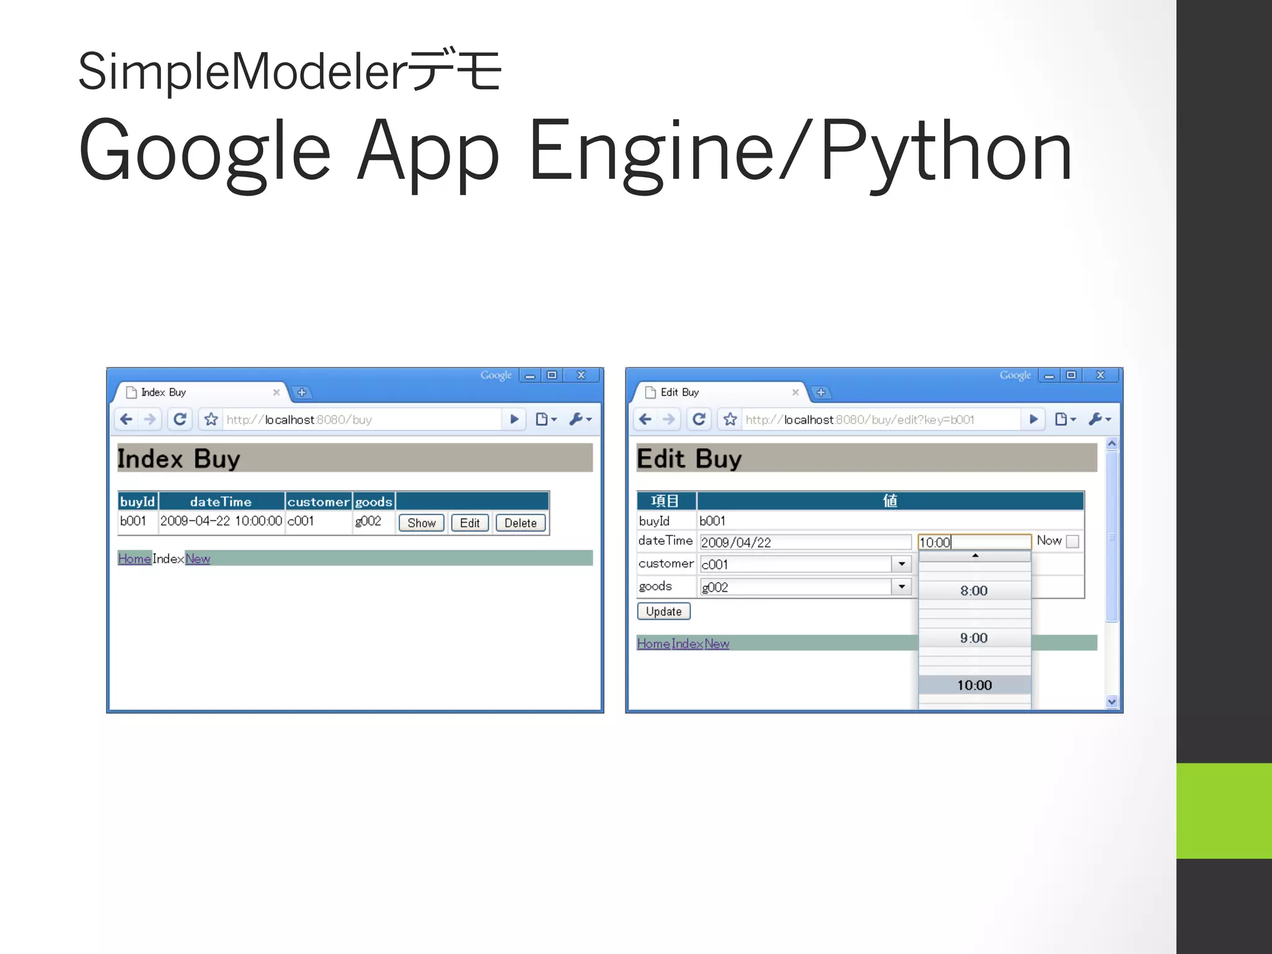The height and width of the screenshot is (954, 1272).
Task: Click Edit Buy scrollbar up arrow
Action: tap(1112, 444)
